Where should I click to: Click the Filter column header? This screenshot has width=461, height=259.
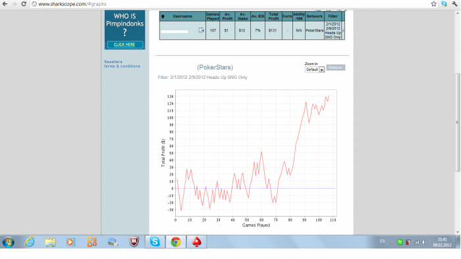[333, 16]
